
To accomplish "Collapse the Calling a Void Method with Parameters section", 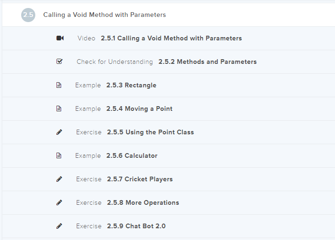I will tap(104, 15).
